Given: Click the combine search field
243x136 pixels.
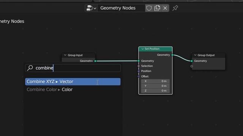Looking at the screenshot, I should click(x=73, y=68).
